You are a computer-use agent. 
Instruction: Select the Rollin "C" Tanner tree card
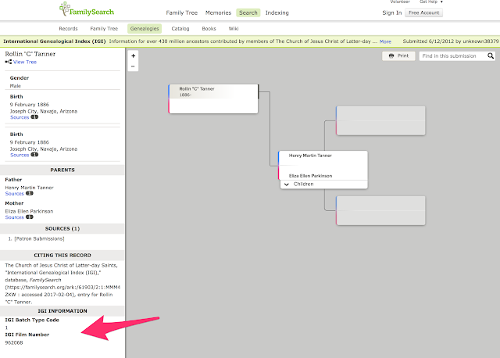tap(213, 99)
